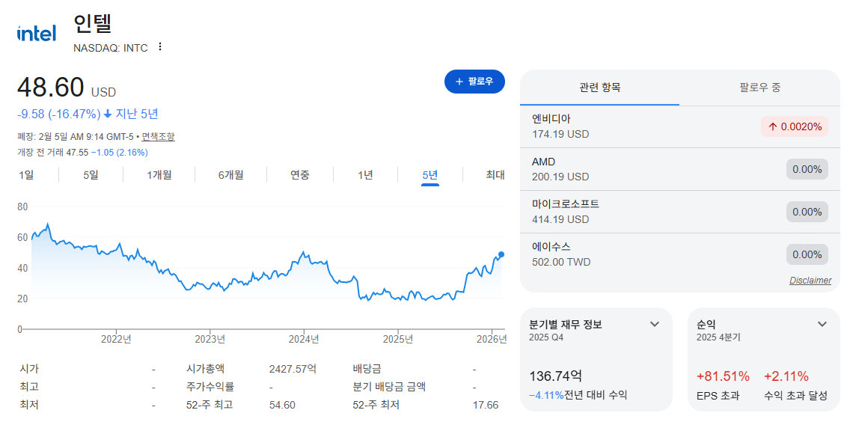The image size is (853, 425).
Task: Click the 136.74억 revenue figure
Action: pyautogui.click(x=555, y=376)
